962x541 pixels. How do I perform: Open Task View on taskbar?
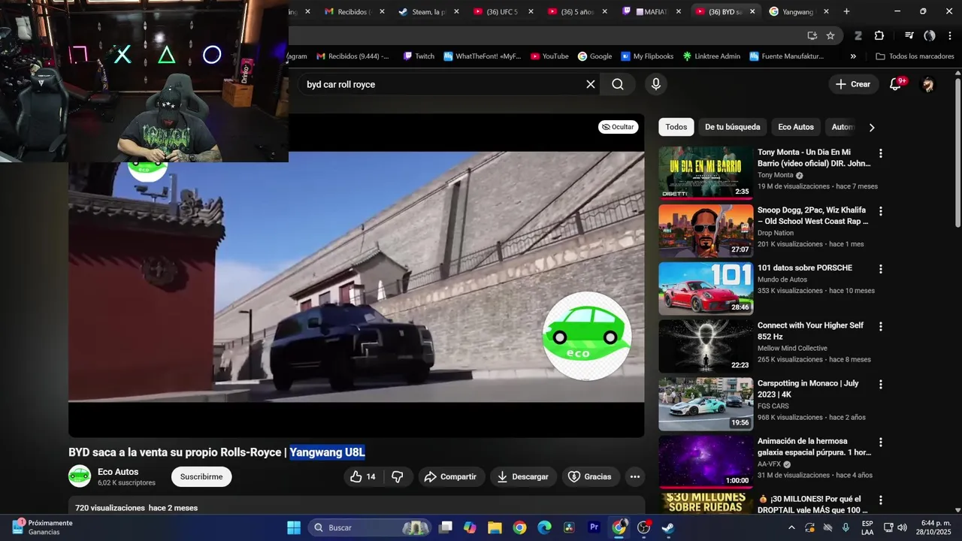point(446,527)
